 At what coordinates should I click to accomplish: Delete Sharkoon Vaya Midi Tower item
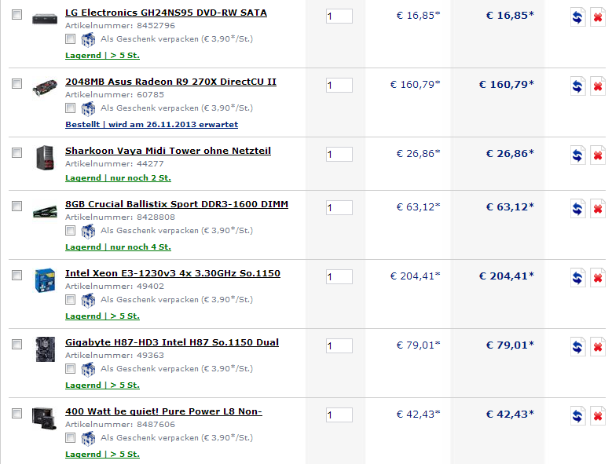(597, 156)
